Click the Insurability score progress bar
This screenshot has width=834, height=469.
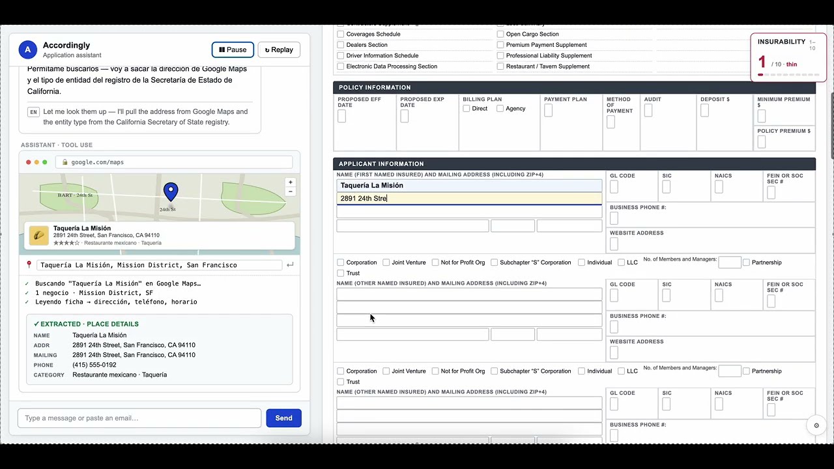point(788,75)
